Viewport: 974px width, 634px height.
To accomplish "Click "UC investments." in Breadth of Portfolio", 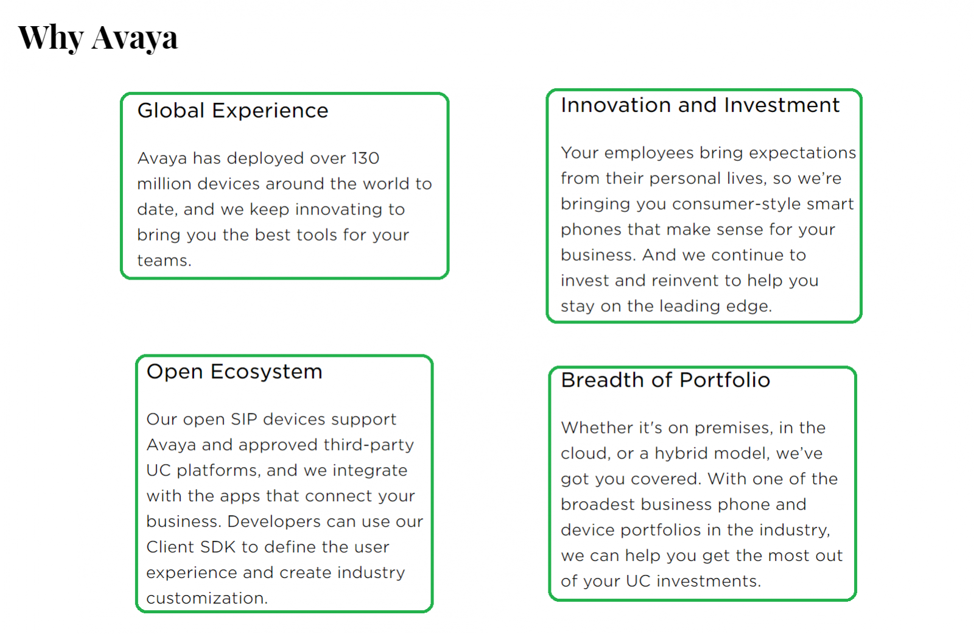I will [x=693, y=582].
